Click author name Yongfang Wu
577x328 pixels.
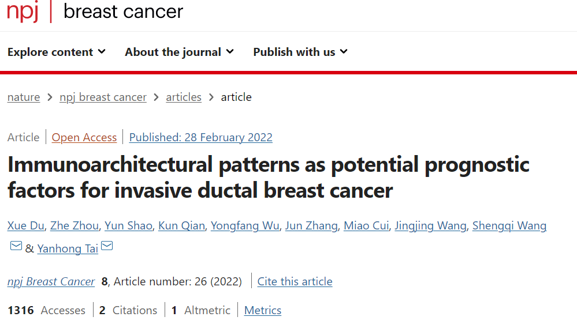(245, 225)
